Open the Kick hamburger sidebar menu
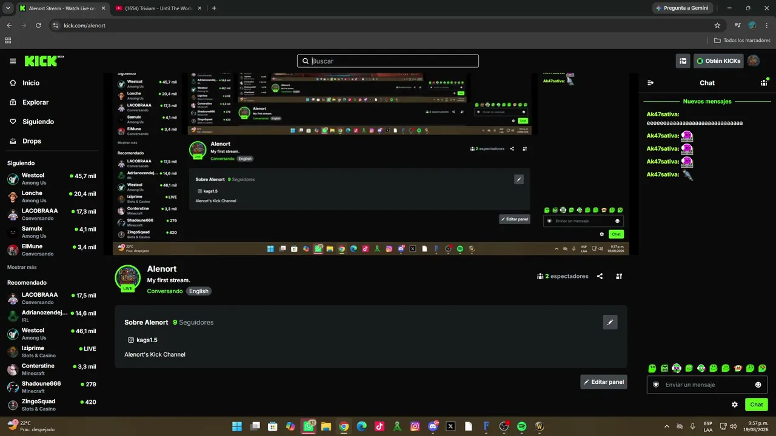The image size is (776, 436). (13, 61)
